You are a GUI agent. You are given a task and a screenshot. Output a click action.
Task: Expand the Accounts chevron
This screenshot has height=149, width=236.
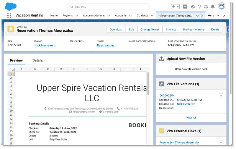tap(130, 15)
